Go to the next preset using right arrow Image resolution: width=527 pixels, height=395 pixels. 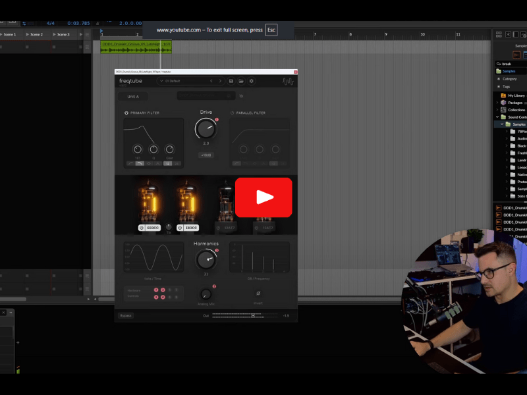click(220, 81)
